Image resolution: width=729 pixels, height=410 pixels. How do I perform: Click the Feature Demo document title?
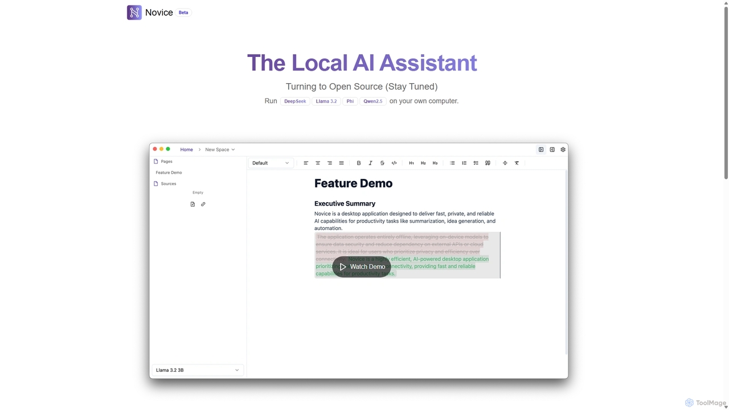[353, 183]
